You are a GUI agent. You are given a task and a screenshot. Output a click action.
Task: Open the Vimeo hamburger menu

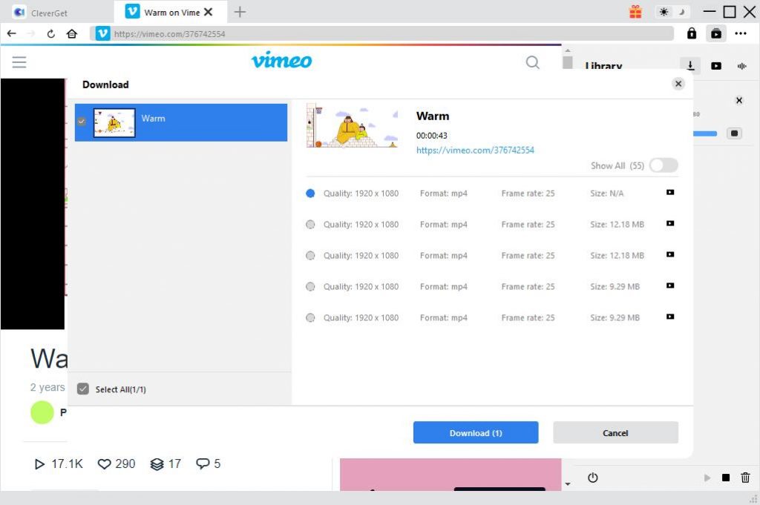click(19, 62)
